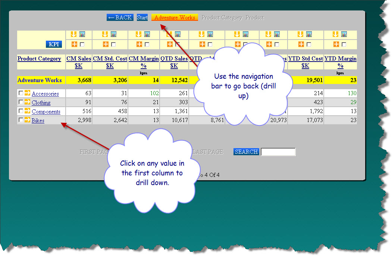
Task: Select the Product Category breadcrumb level
Action: point(222,18)
